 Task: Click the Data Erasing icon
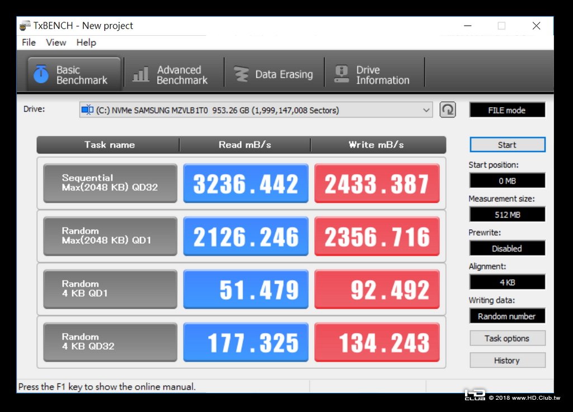[241, 74]
